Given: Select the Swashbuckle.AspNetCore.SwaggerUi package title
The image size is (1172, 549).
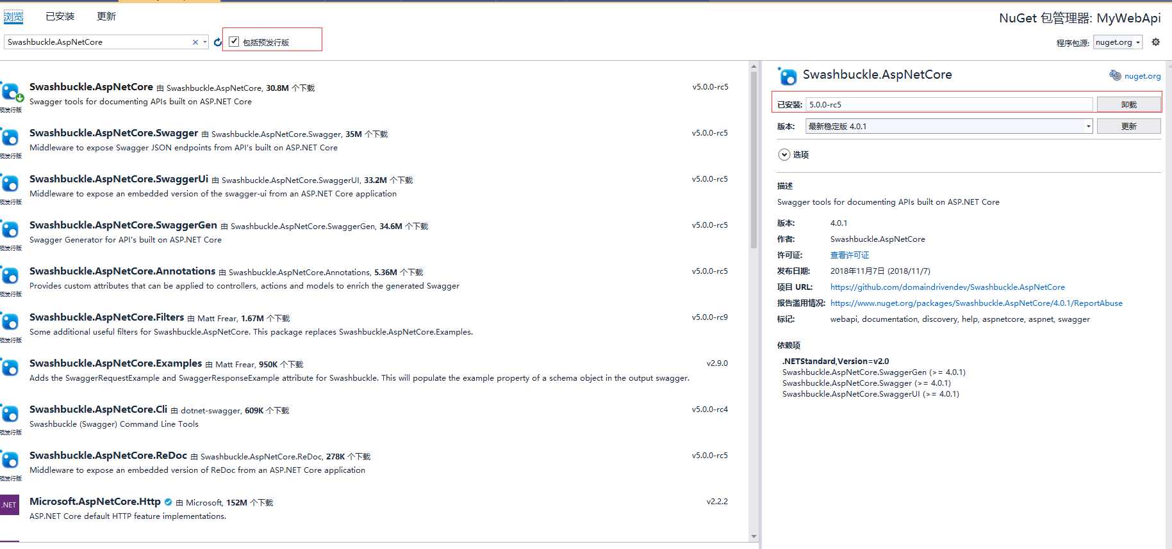Looking at the screenshot, I should coord(119,179).
